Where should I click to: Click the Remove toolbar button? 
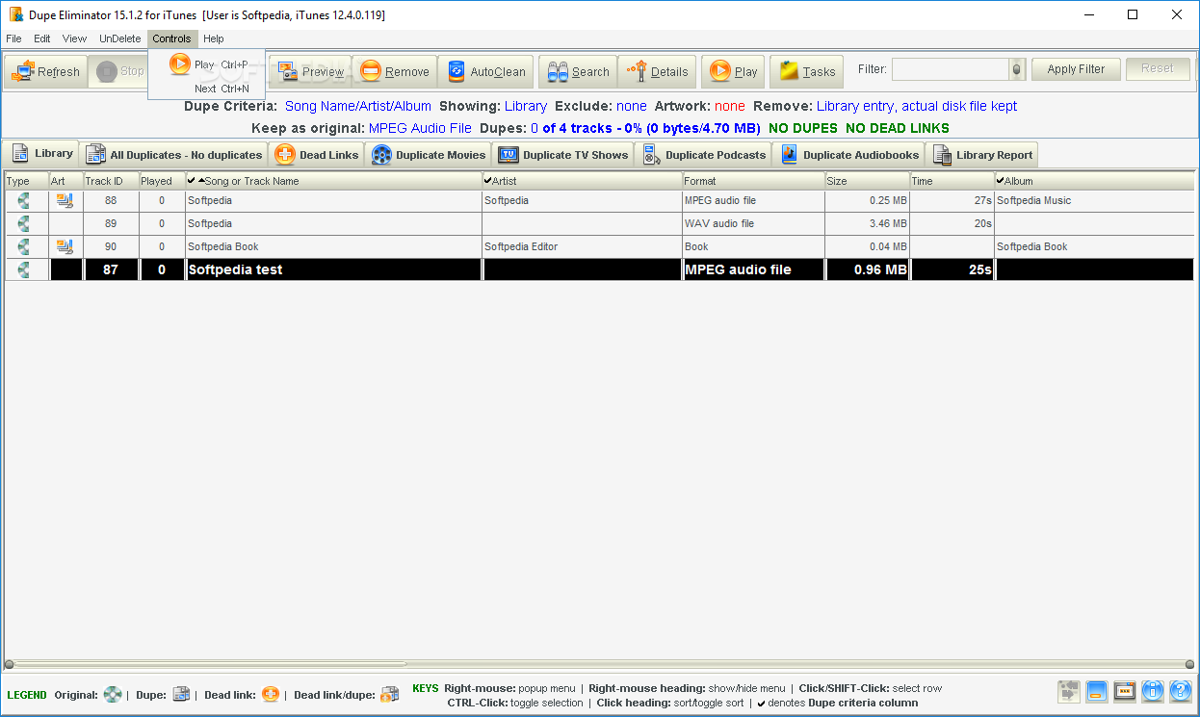pos(395,71)
